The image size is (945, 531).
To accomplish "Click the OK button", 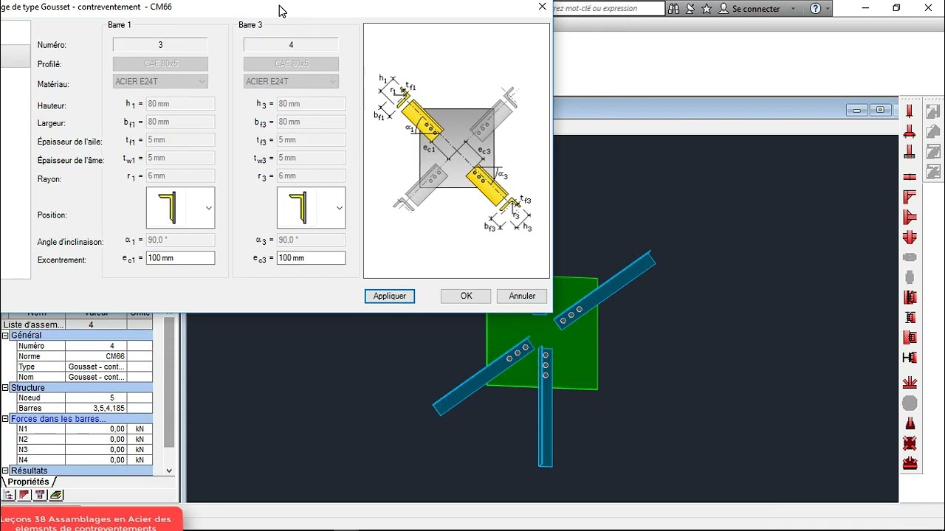I will [x=466, y=296].
